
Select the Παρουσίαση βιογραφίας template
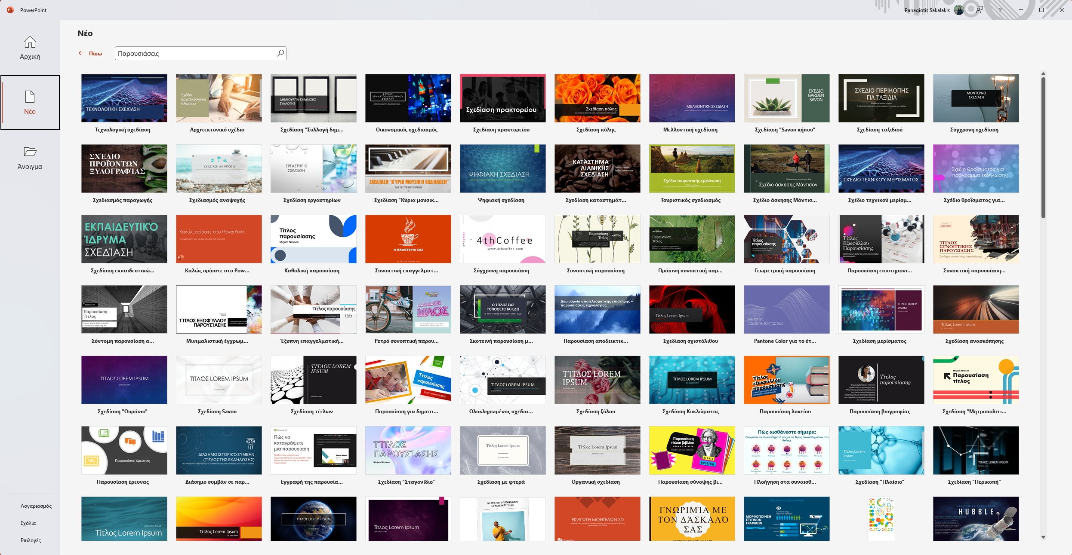tap(881, 380)
